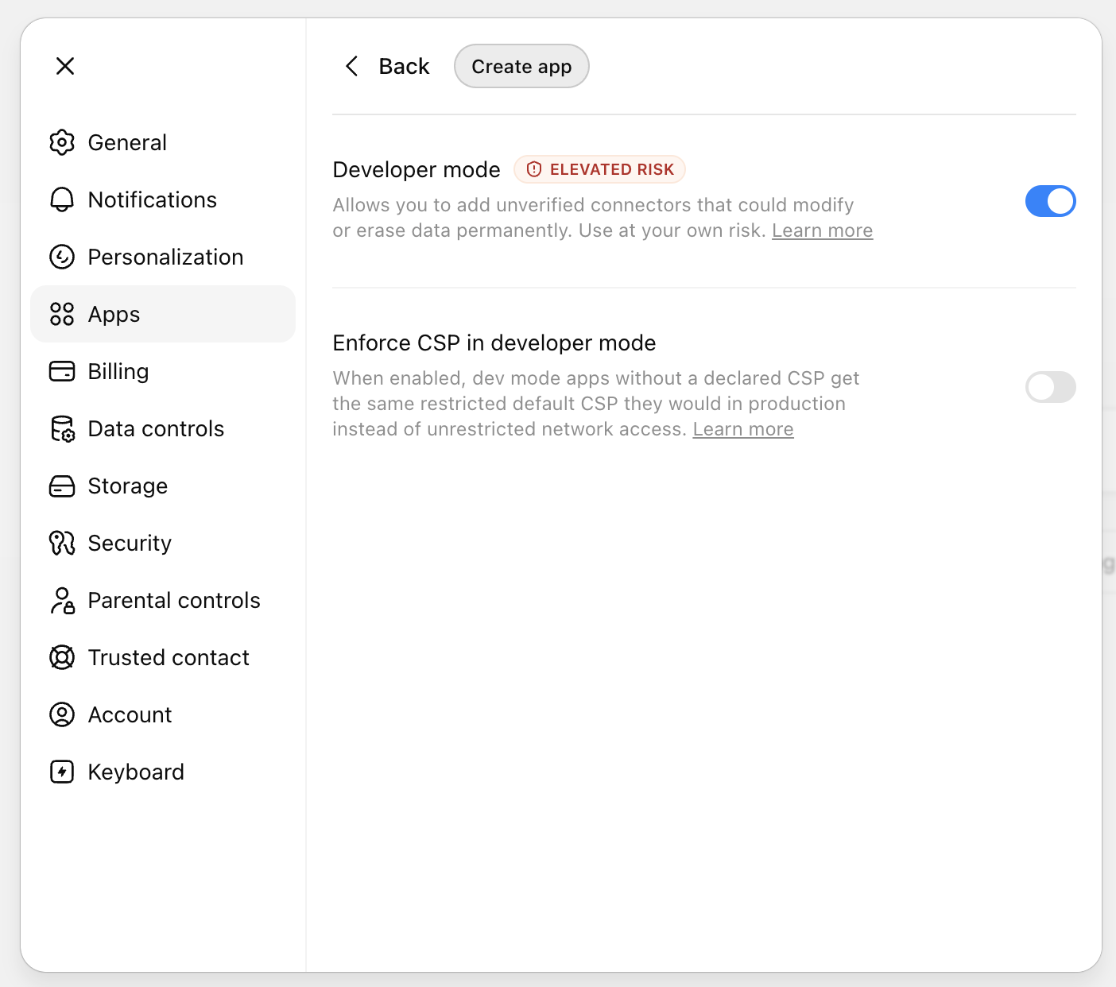Image resolution: width=1116 pixels, height=987 pixels.
Task: Go to Personalization settings
Action: pos(163,257)
